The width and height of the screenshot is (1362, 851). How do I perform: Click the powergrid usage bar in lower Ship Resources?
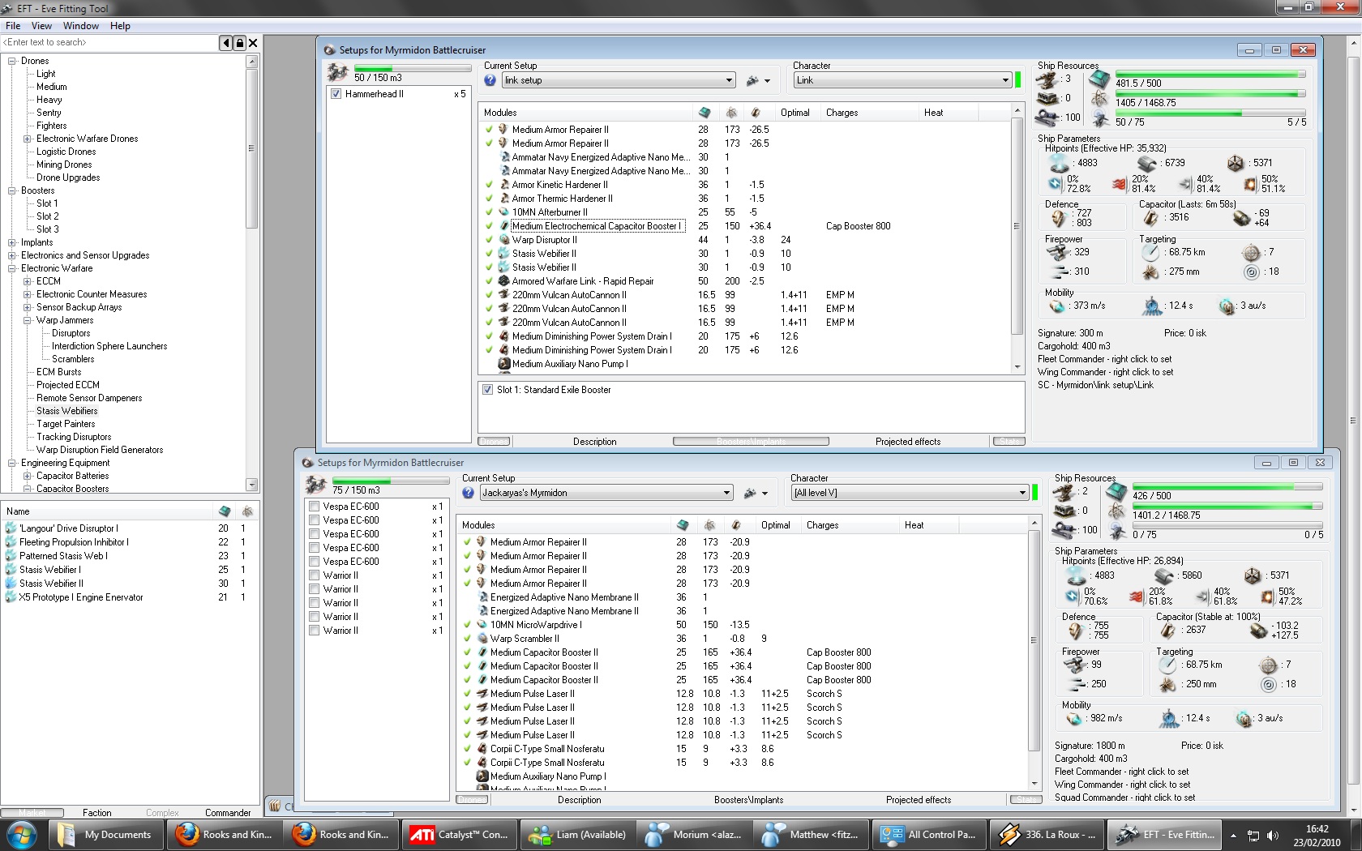point(1227,506)
